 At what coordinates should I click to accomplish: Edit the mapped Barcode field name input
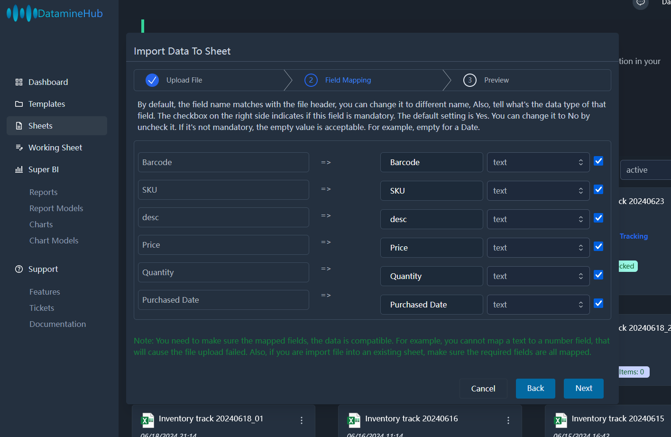432,162
